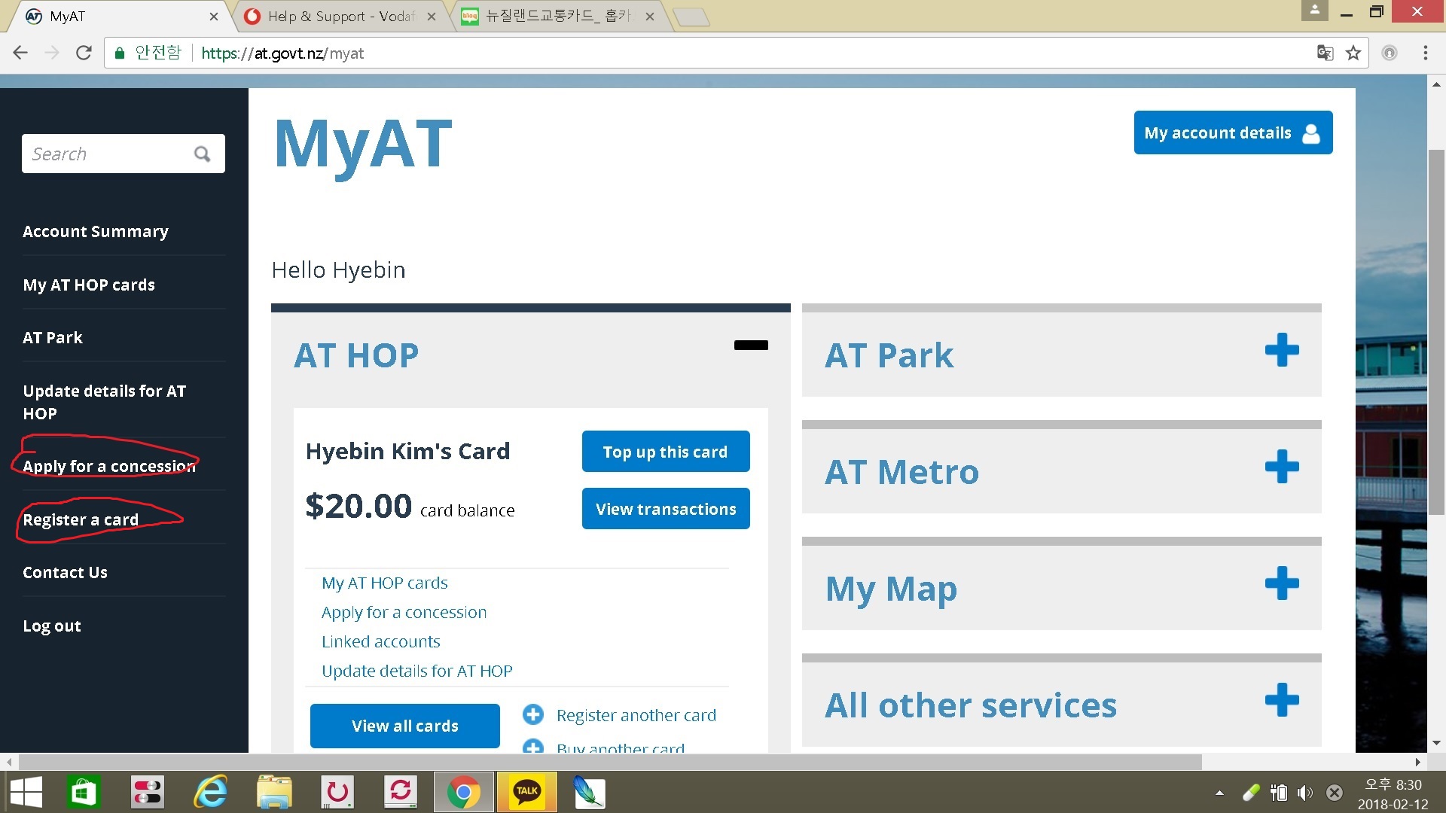Open Chrome browser menu (three dots)

1425,53
